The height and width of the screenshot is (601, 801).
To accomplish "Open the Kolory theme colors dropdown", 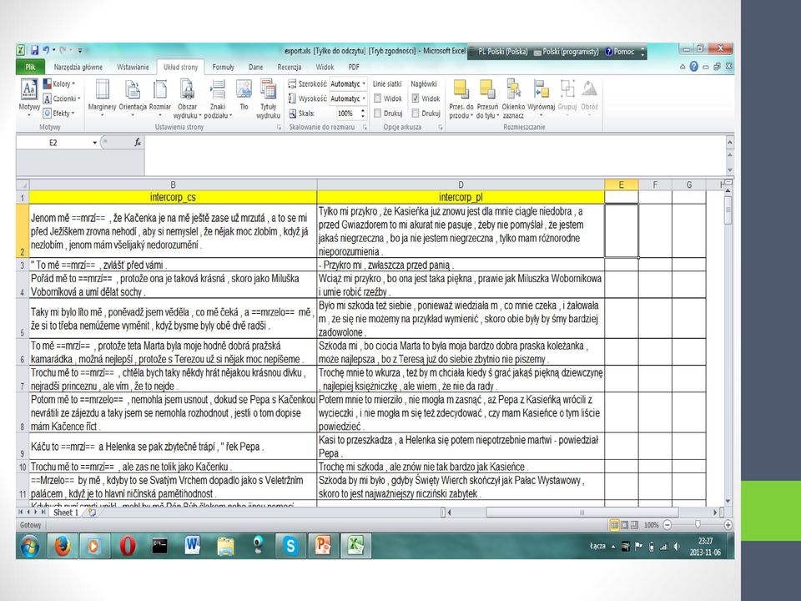I will [59, 83].
